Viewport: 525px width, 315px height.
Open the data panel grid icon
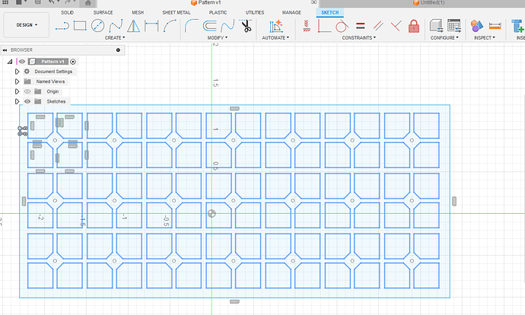[x=5, y=2]
